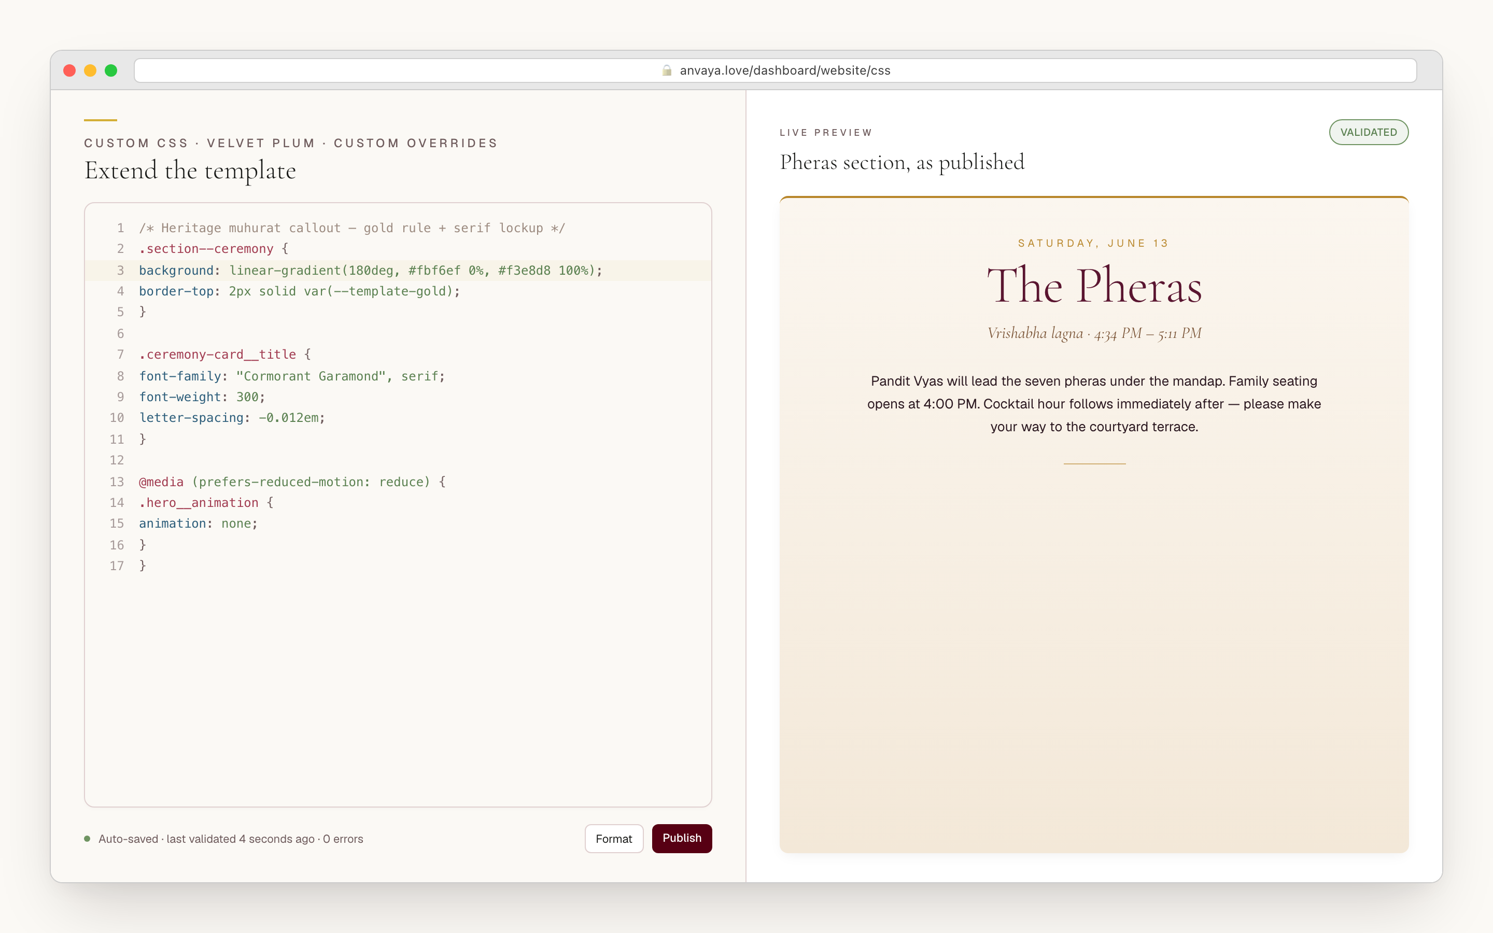The image size is (1493, 933).
Task: Click the .hero__animation selector line
Action: (206, 502)
